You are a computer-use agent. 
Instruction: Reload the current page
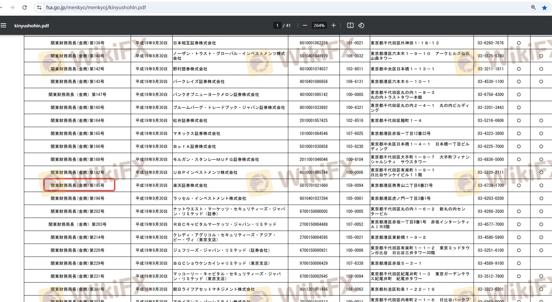[25, 7]
